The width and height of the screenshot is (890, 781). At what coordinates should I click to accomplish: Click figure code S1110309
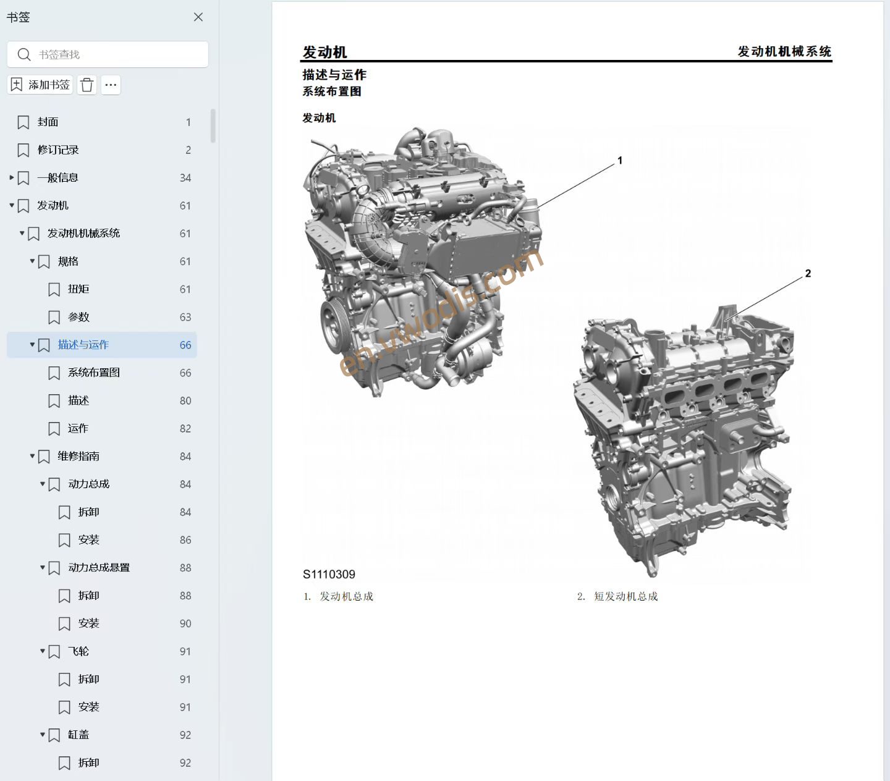(x=329, y=574)
